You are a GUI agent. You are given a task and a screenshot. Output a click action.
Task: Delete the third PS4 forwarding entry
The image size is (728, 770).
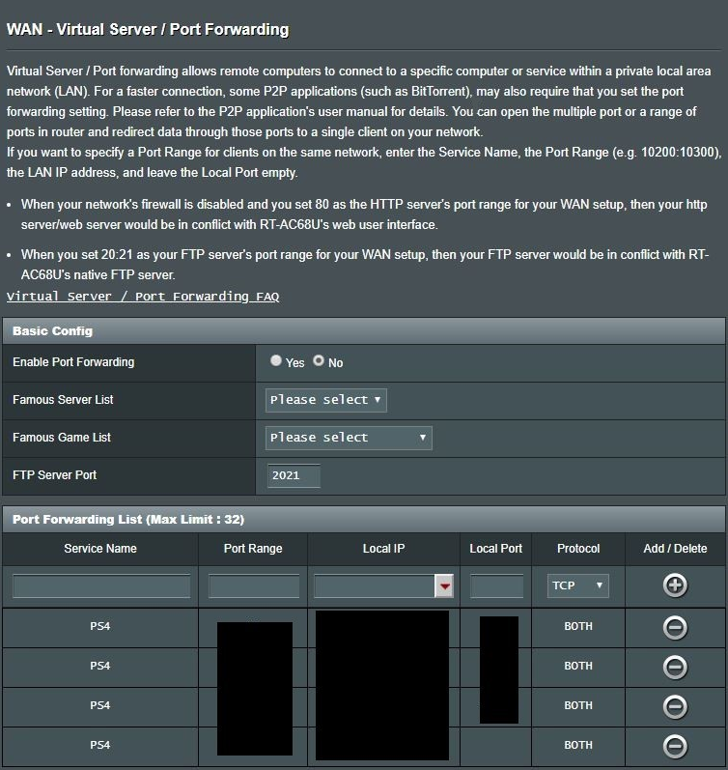[675, 706]
